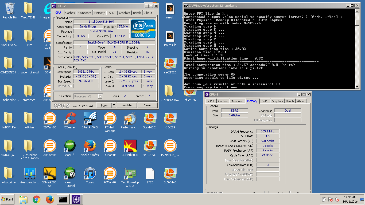Open the Geekbench desktop icon
Viewport: 365px width, 205px height.
30,176
